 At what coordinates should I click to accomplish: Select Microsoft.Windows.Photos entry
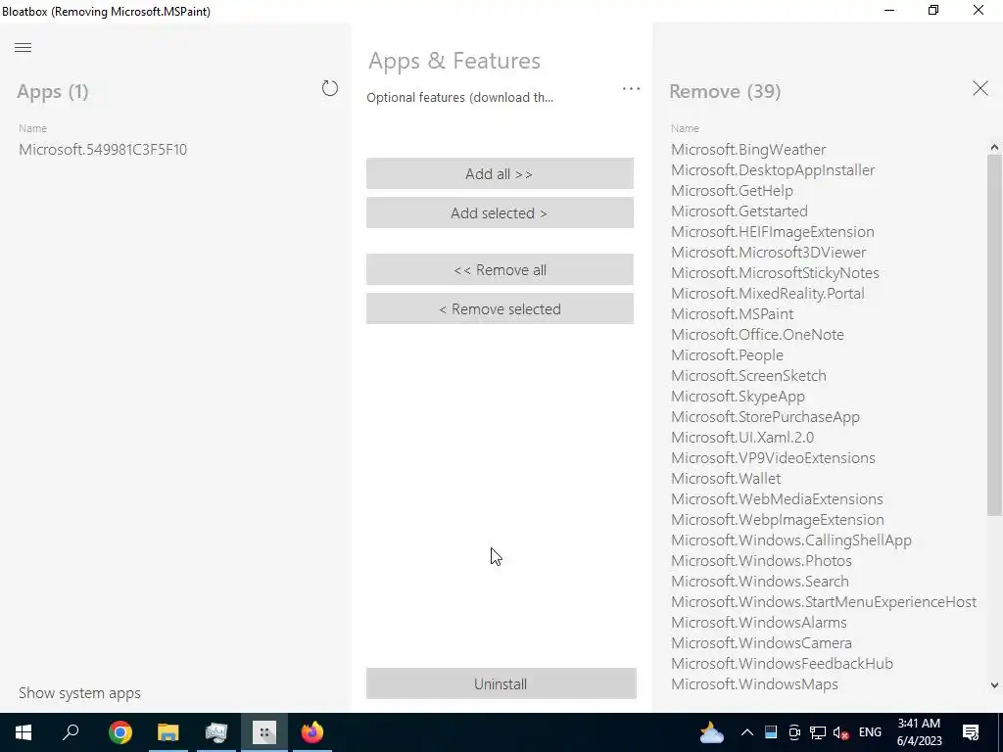point(761,561)
